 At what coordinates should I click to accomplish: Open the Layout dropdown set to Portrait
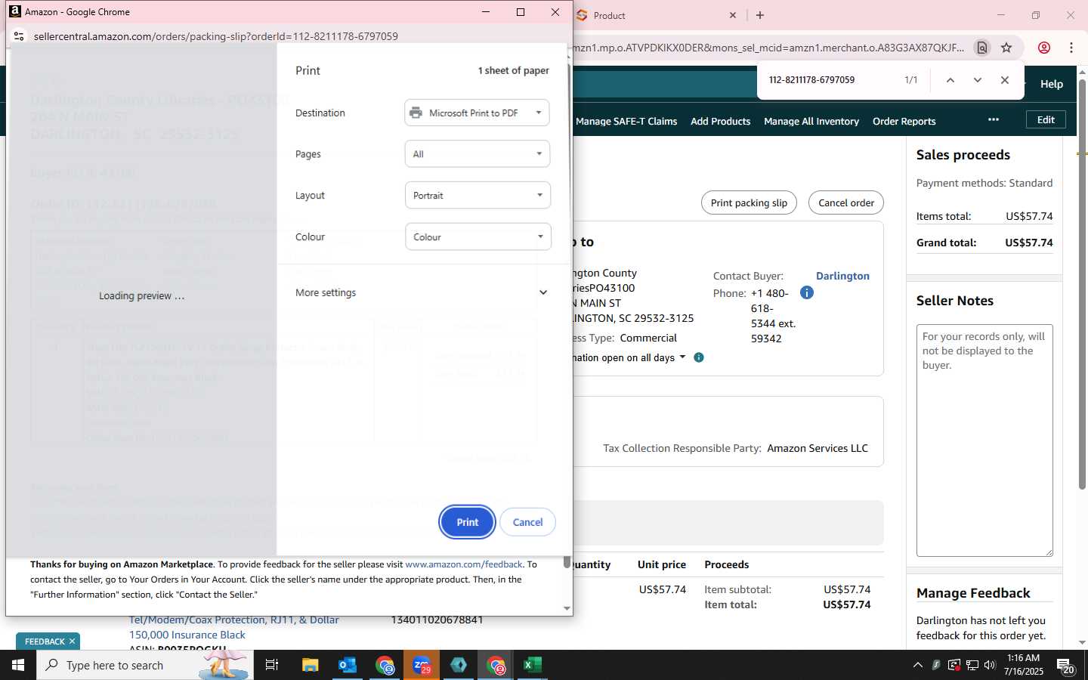pos(477,195)
